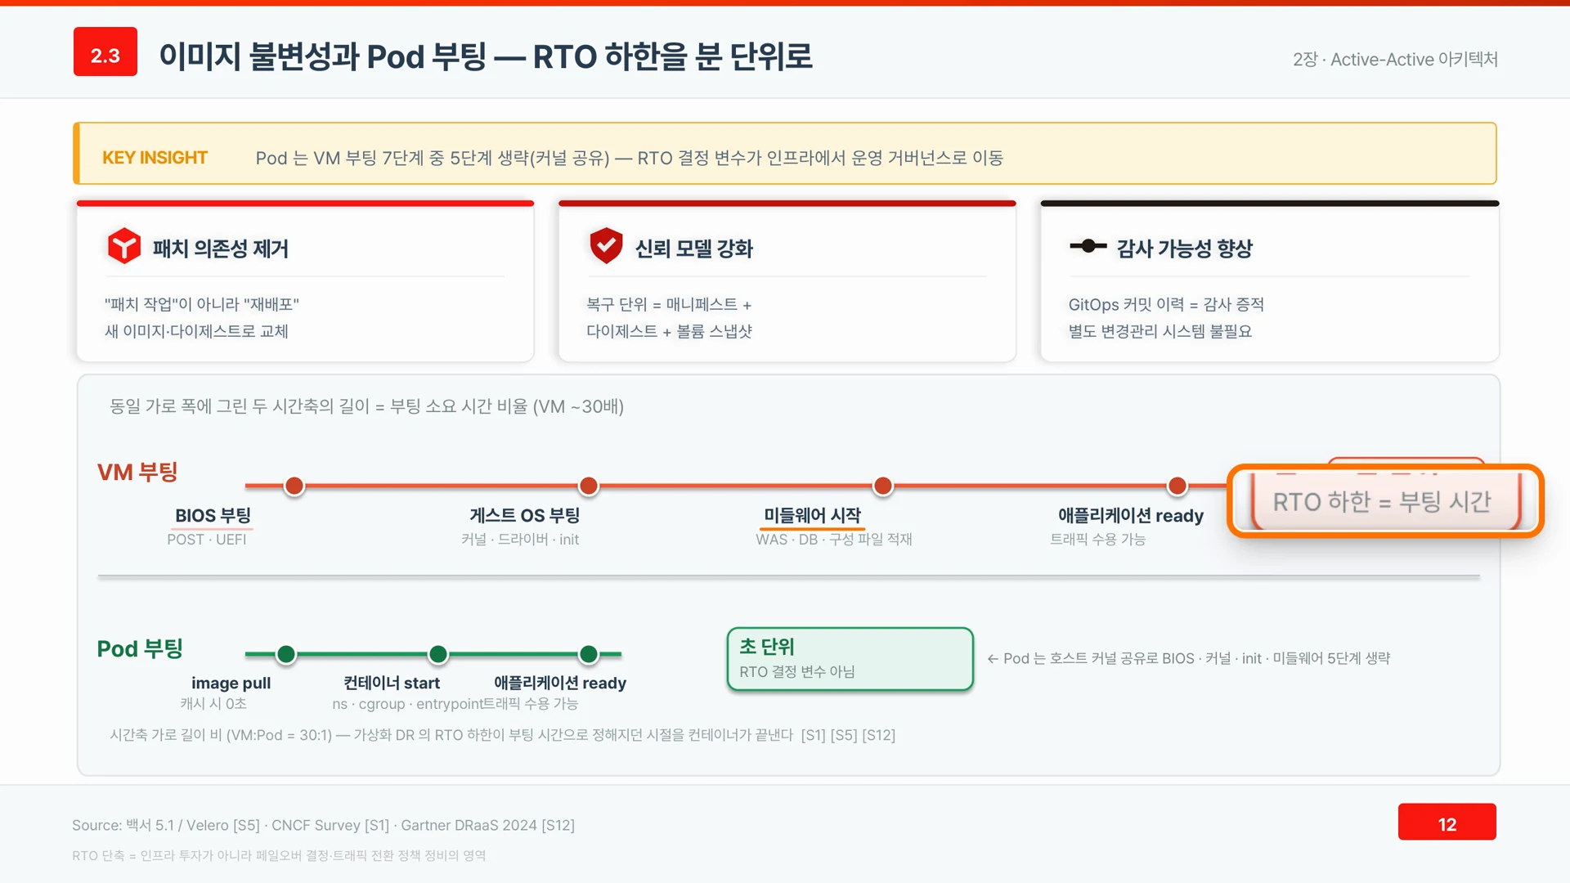The height and width of the screenshot is (883, 1570).
Task: Click the VM 애플리케이션 ready timeline dot
Action: (1177, 486)
